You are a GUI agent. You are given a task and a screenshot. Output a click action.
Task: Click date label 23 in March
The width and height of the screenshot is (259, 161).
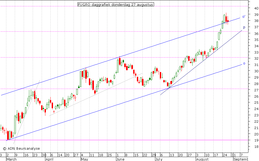[x=35, y=155]
